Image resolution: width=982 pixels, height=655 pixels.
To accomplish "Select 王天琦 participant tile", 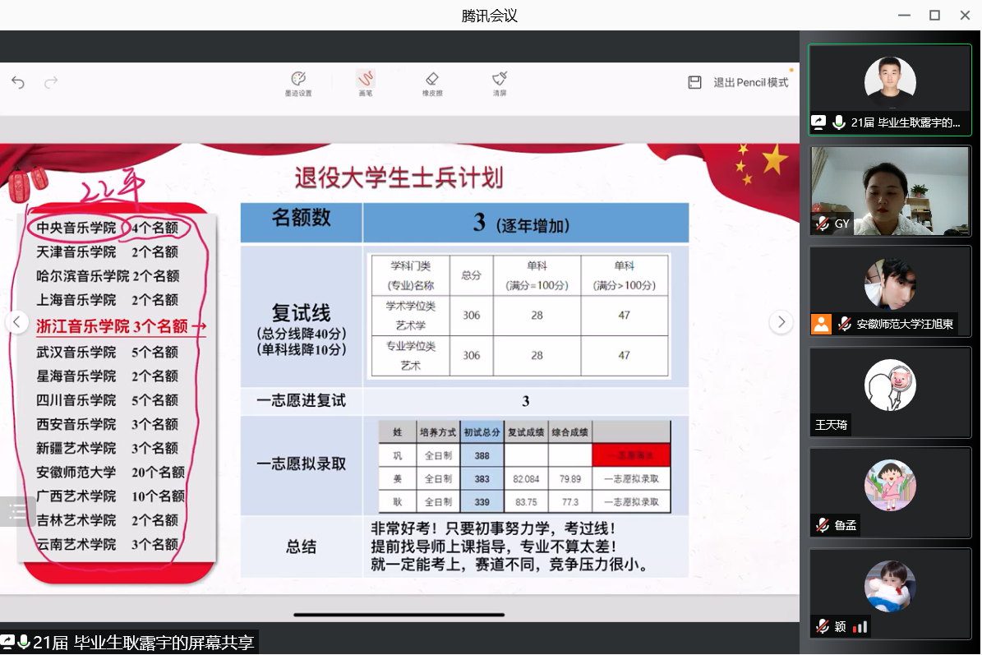I will point(890,390).
